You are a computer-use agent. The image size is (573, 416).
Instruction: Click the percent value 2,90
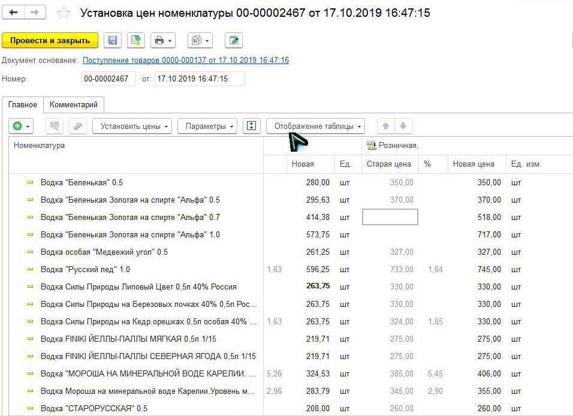tap(435, 391)
